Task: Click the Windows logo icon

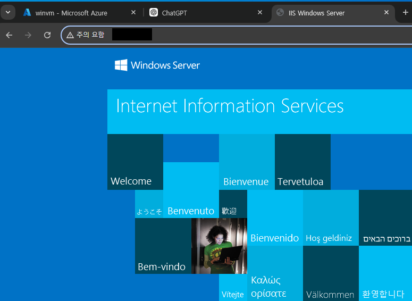Action: click(x=121, y=65)
